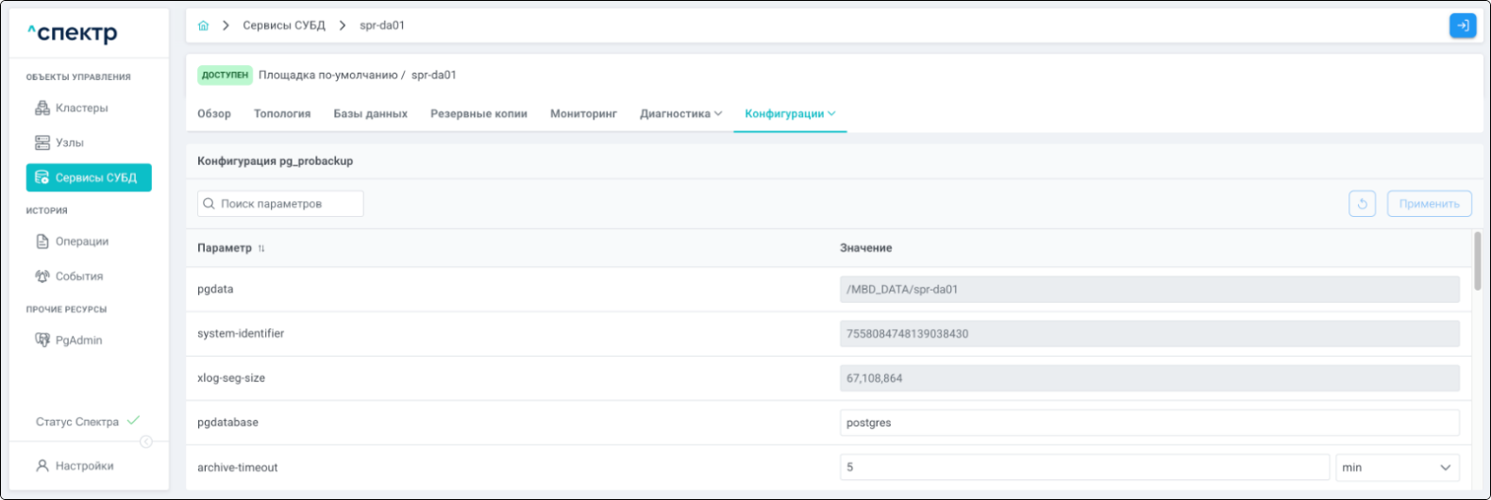Go to Сервисы СУБД breadcrumb link
Viewport: 1491px width, 500px height.
[x=284, y=25]
